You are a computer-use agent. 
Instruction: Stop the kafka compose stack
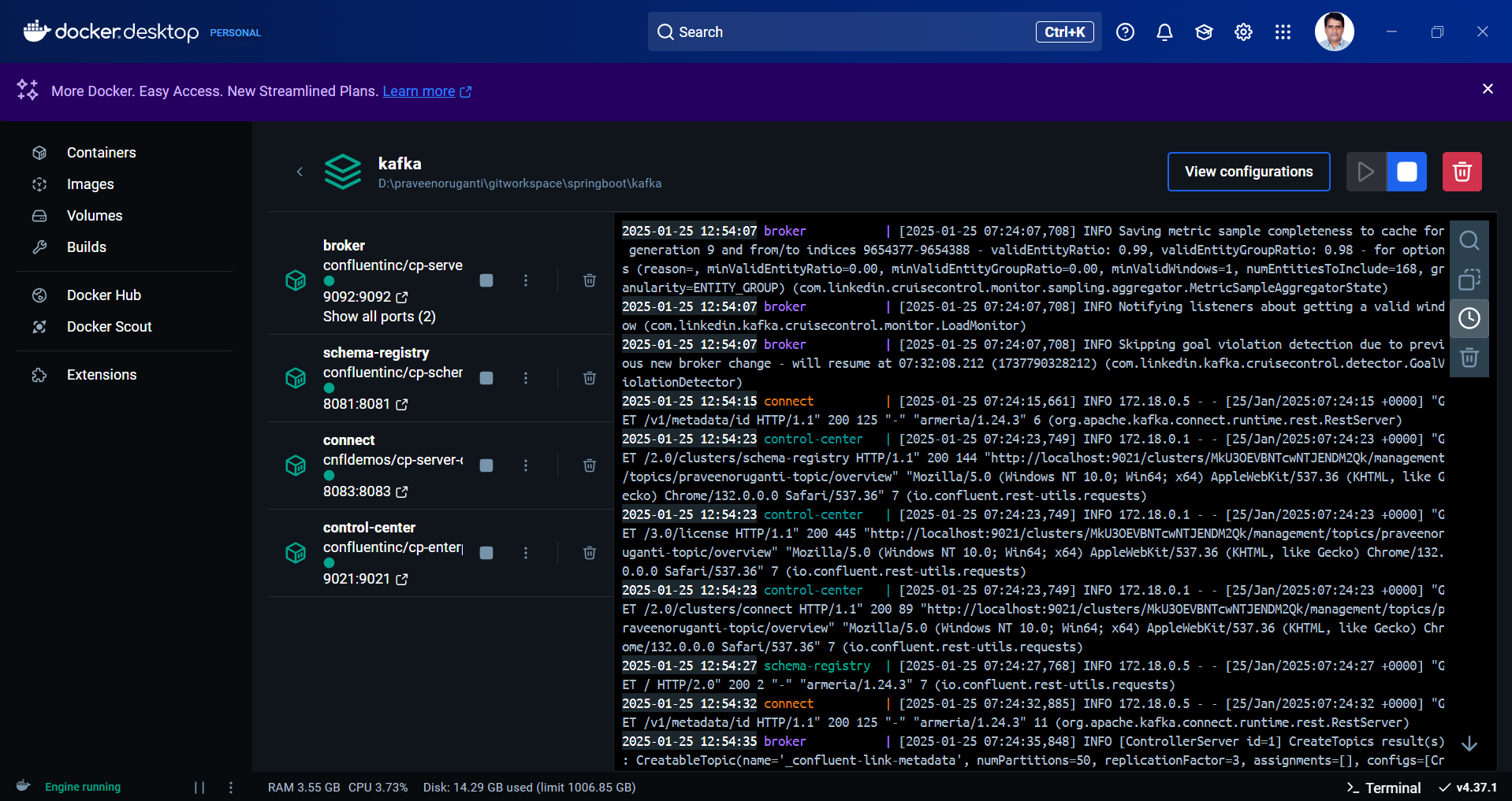(1407, 172)
